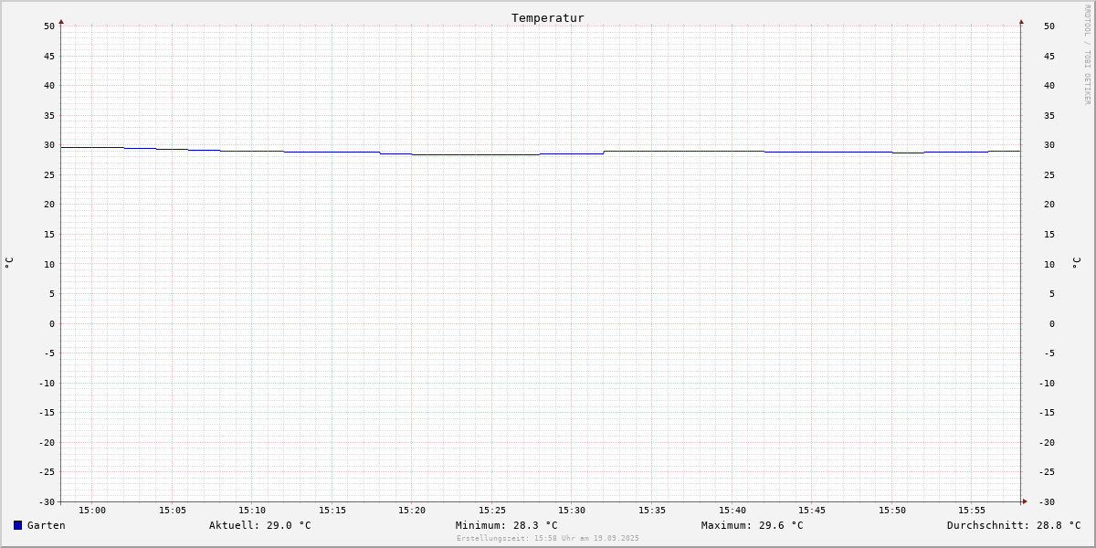Click the 15:55 time axis label
The height and width of the screenshot is (548, 1096).
pyautogui.click(x=972, y=511)
